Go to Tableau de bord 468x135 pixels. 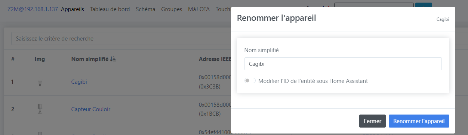tap(110, 9)
